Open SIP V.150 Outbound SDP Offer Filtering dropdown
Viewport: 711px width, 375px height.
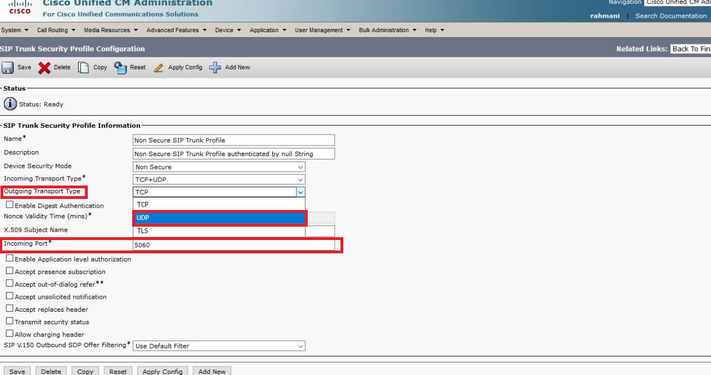[219, 346]
